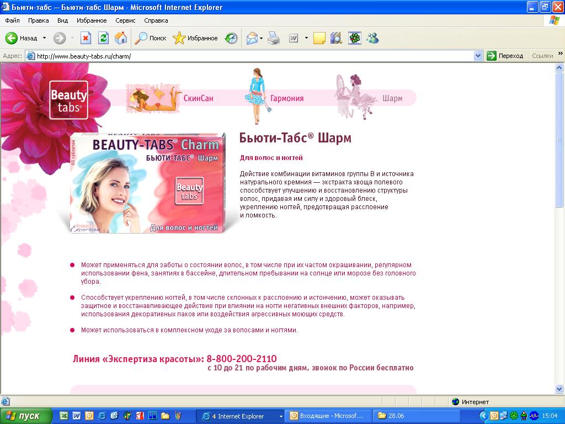Switch to Входящие - Microsoft Outlook taskbar button
Screen dimensions: 565x424
[x=328, y=416]
